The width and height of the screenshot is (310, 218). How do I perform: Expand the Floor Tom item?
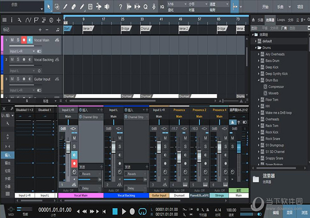tap(259, 100)
